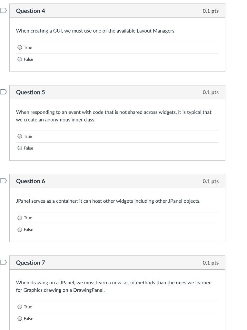
Task: Select False for the JPanel container question
Action: pos(20,229)
